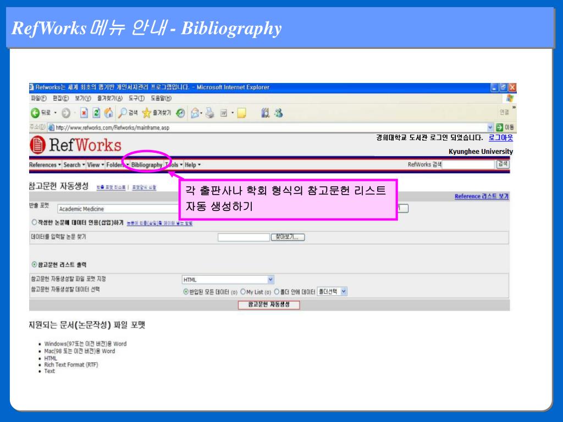
Task: Click the yellow note Discuss icon
Action: pos(242,113)
